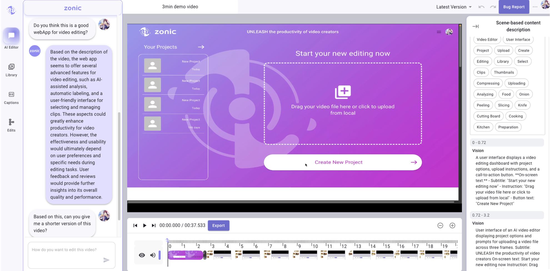Play the video in the timeline
Screen dimensions: 550x271
(x=144, y=225)
